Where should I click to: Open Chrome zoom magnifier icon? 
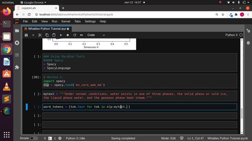pyautogui.click(x=217, y=14)
